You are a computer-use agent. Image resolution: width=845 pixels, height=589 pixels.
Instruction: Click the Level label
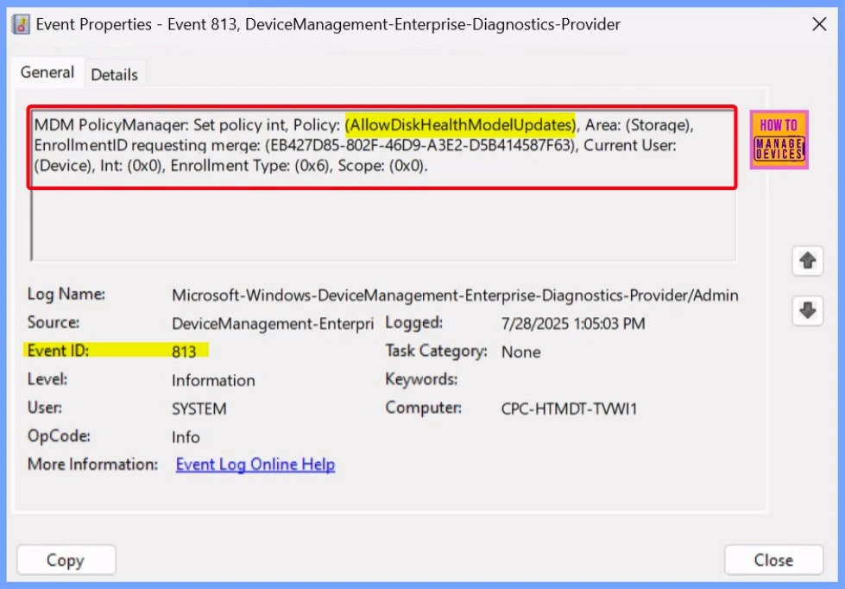coord(47,379)
